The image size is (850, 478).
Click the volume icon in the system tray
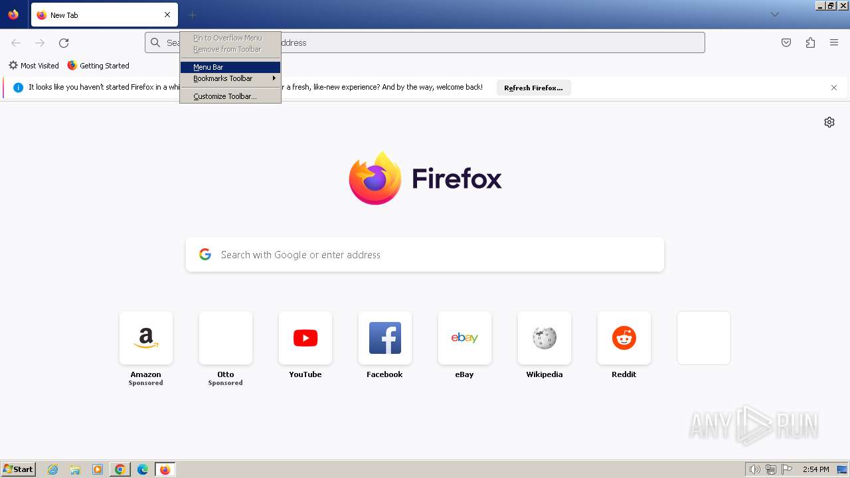755,469
